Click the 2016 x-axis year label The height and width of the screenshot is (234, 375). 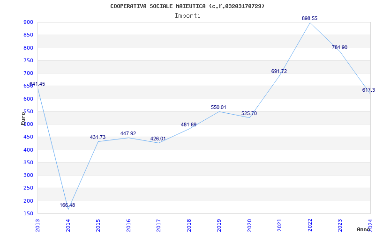pyautogui.click(x=128, y=225)
